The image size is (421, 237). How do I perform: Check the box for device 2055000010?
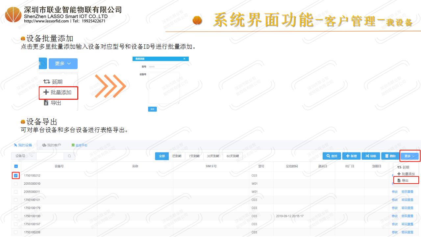tap(16, 184)
